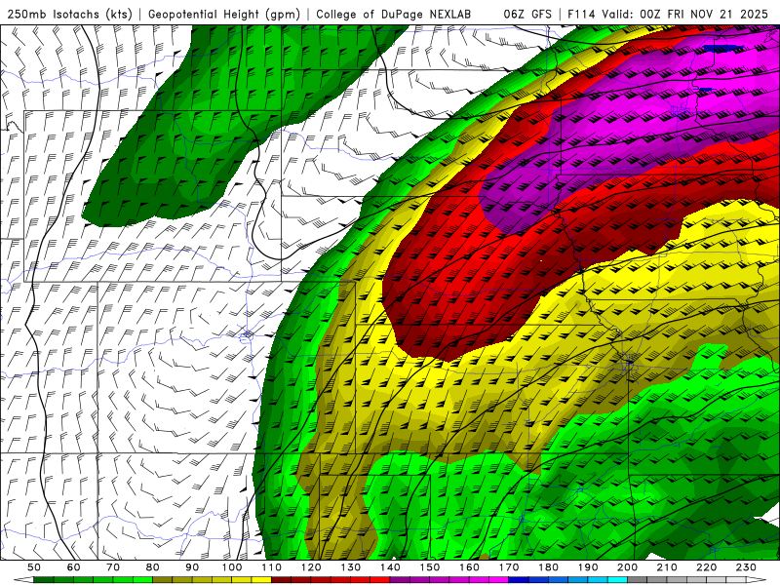Viewport: 780px width, 585px height.
Task: Click the '250mb Isotachs (kts)' title text
Action: [70, 15]
